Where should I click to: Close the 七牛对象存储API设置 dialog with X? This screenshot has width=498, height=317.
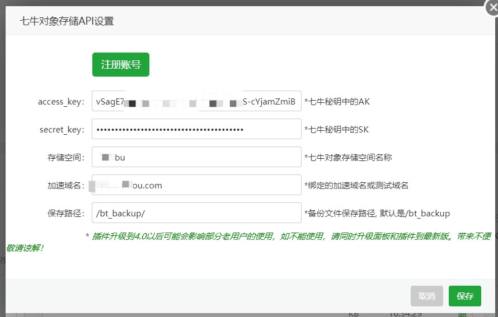click(x=492, y=8)
